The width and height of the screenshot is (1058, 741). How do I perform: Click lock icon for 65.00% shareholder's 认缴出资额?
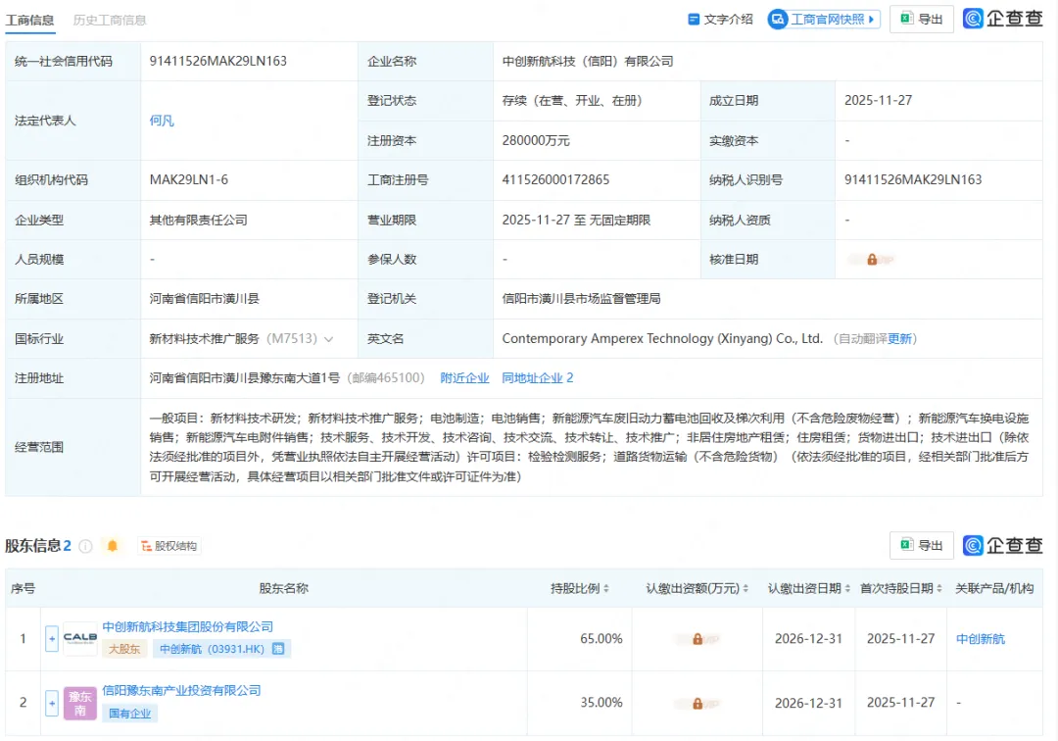(x=697, y=639)
